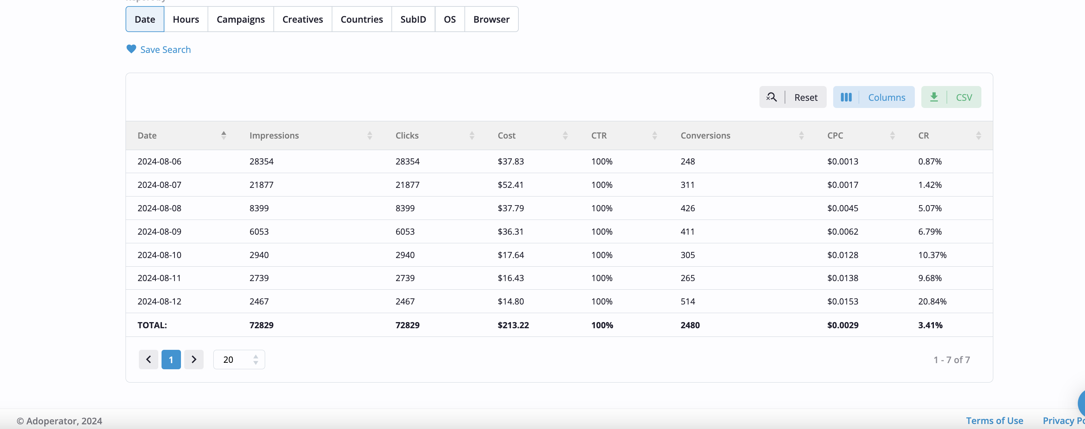The width and height of the screenshot is (1085, 429).
Task: Sort by CR using sort arrows
Action: pos(979,135)
